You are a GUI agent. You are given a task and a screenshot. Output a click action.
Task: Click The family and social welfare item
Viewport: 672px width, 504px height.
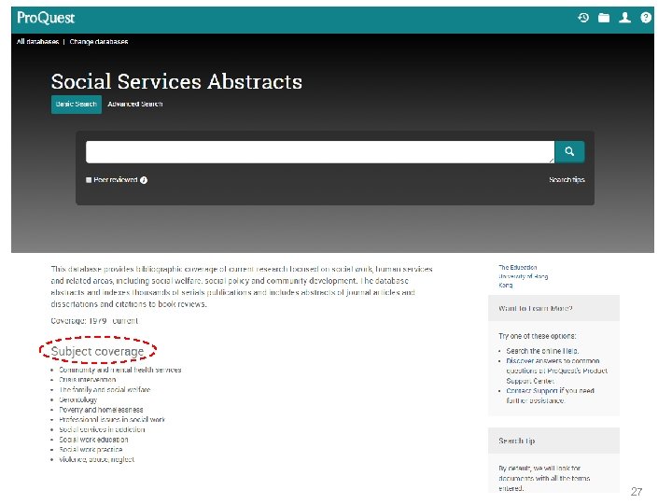pos(105,390)
